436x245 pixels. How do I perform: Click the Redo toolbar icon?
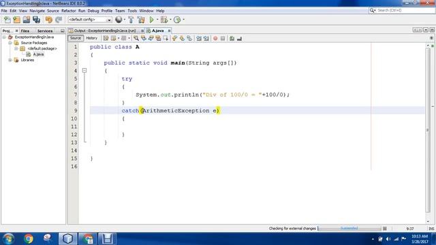59,20
